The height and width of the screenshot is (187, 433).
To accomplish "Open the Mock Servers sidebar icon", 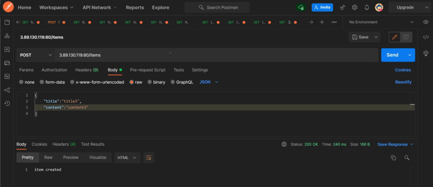I will pyautogui.click(x=7, y=63).
